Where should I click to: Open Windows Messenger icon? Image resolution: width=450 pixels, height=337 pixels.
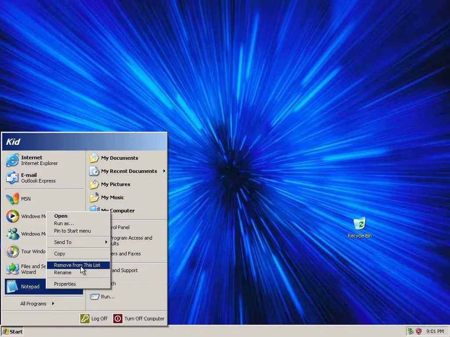pyautogui.click(x=12, y=234)
